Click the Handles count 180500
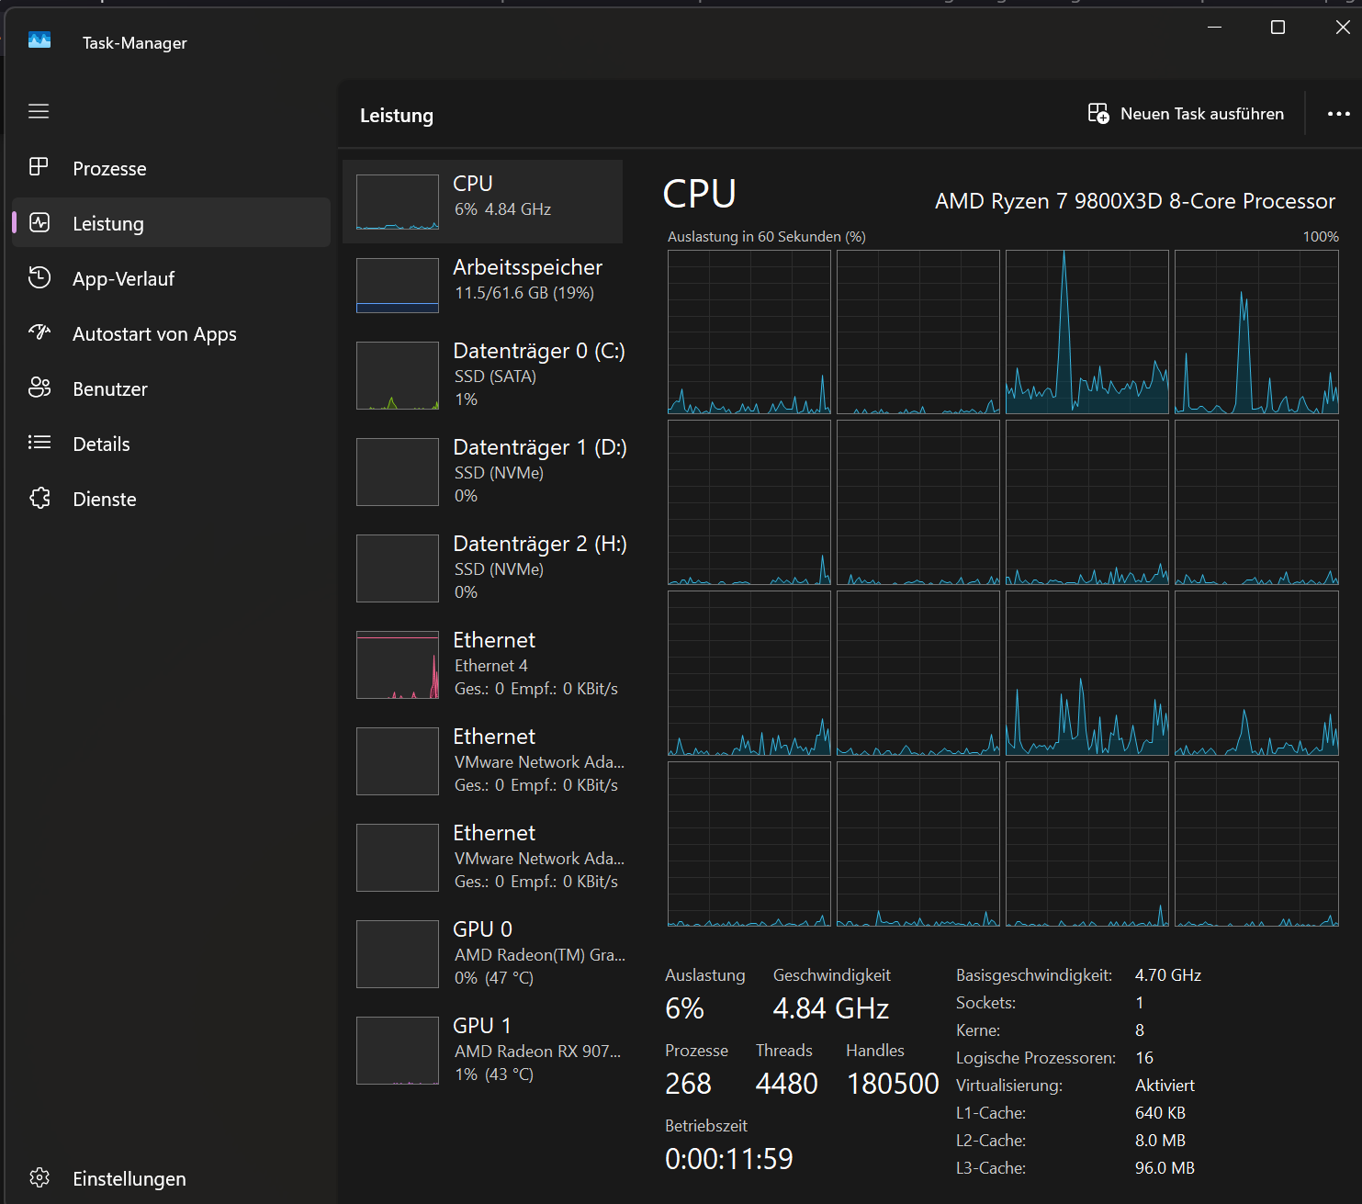 tap(893, 1084)
